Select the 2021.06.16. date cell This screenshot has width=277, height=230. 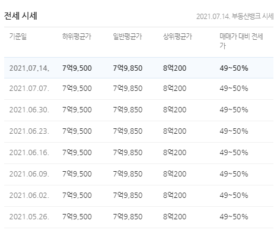tap(29, 153)
